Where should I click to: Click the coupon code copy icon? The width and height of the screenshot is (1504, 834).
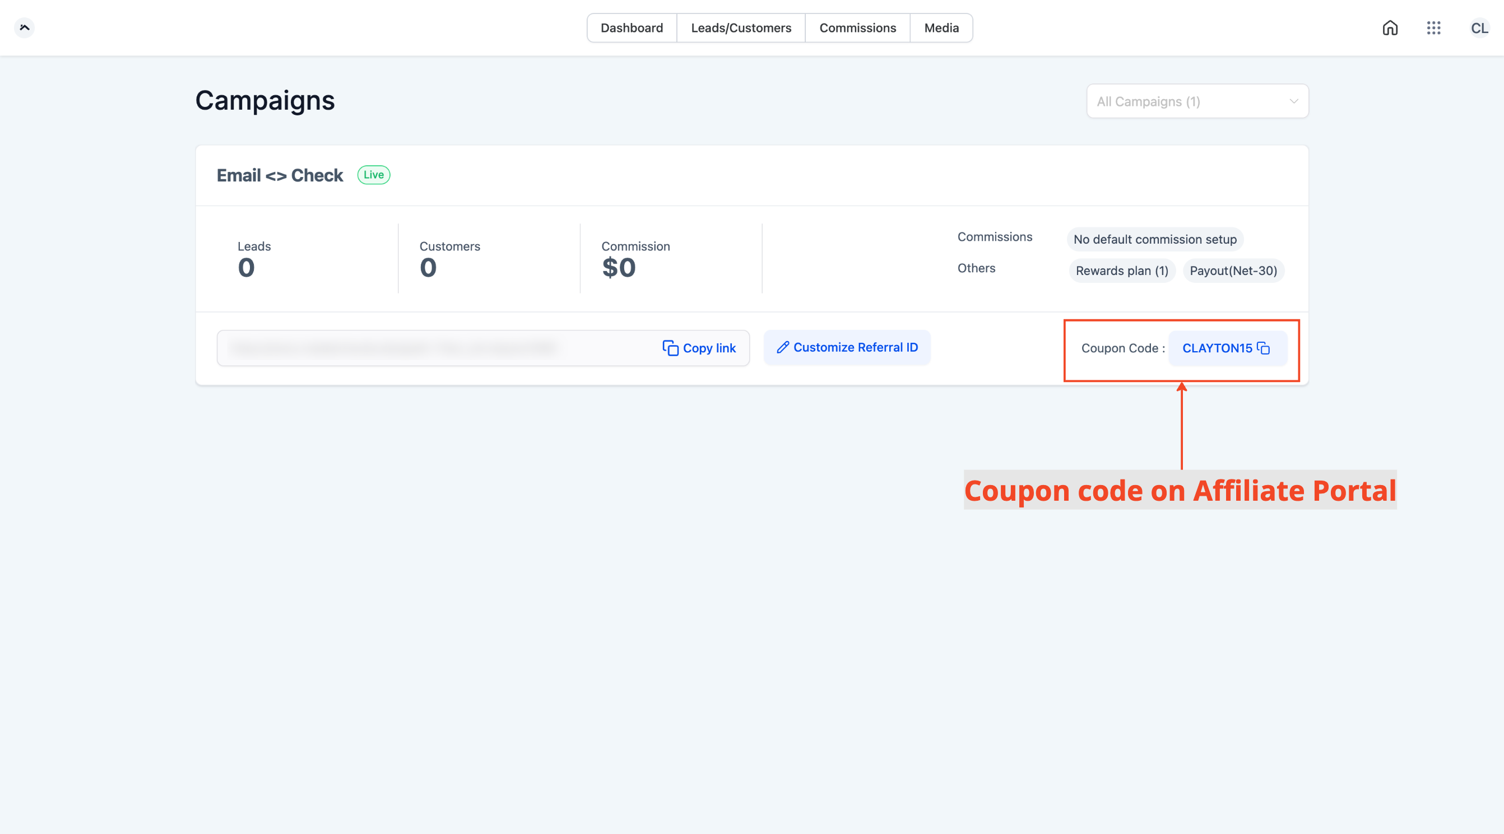coord(1265,347)
